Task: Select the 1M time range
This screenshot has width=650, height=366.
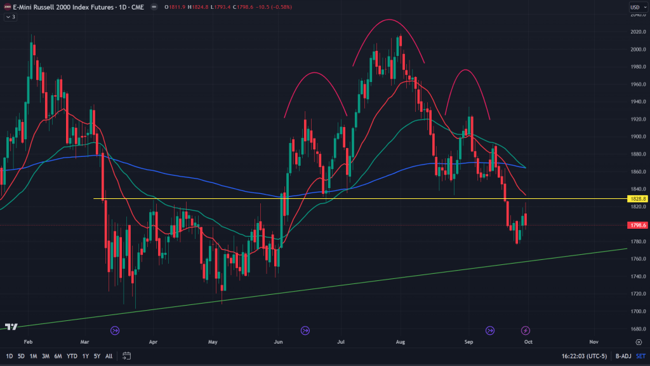Action: tap(34, 355)
